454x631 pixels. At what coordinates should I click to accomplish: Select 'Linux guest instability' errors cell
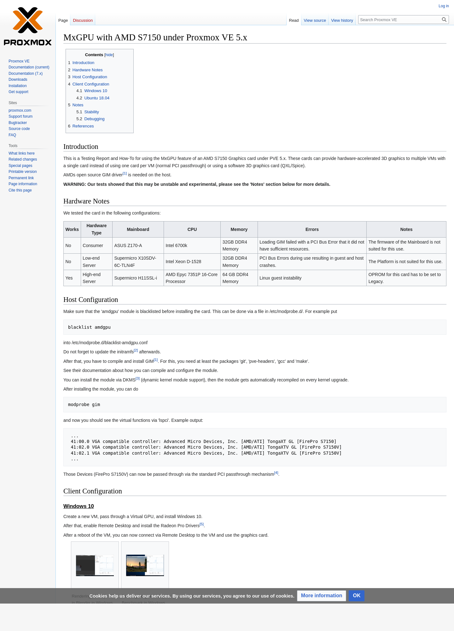(312, 278)
